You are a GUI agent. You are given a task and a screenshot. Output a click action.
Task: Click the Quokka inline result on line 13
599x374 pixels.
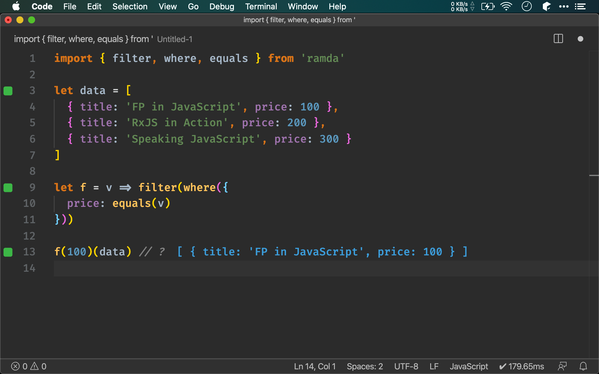click(323, 252)
